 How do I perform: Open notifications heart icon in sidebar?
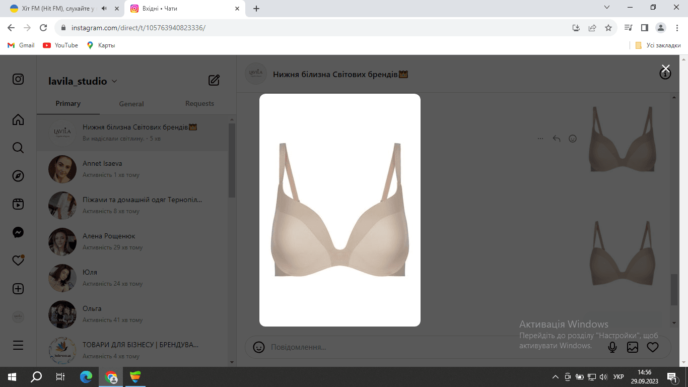[18, 261]
